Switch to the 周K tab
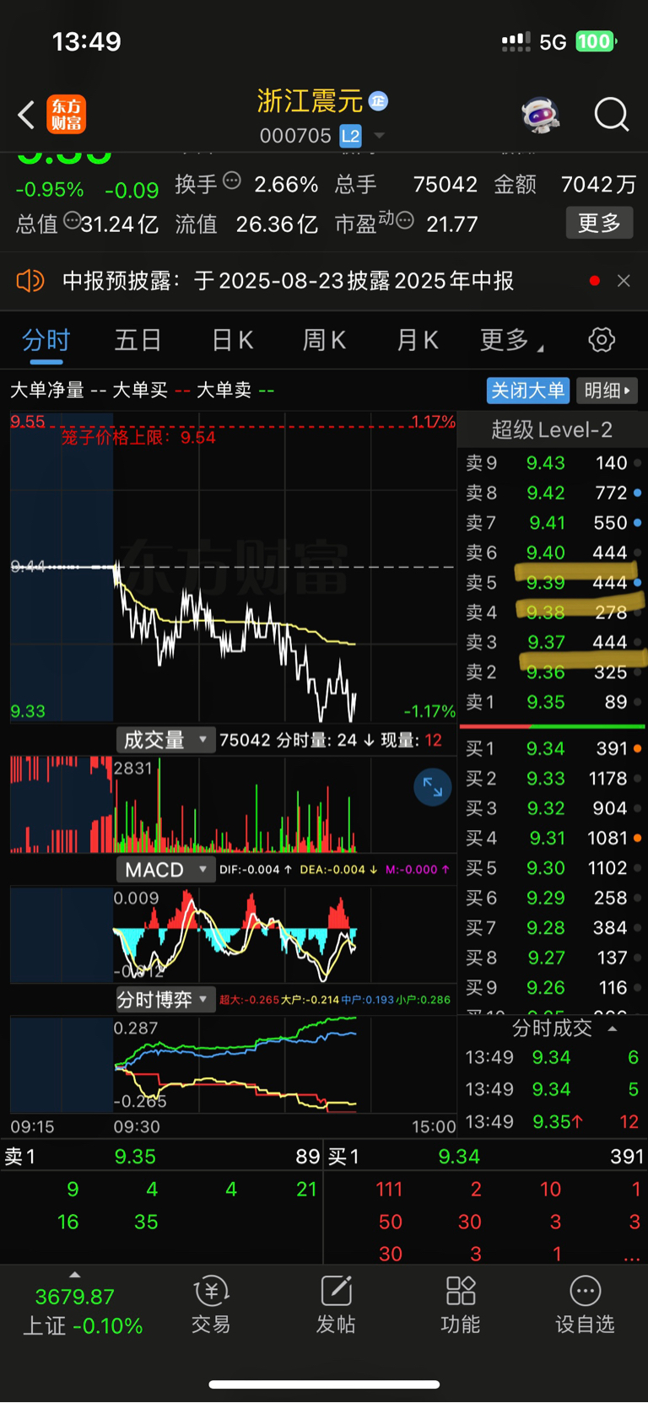Image resolution: width=648 pixels, height=1403 pixels. [x=325, y=340]
